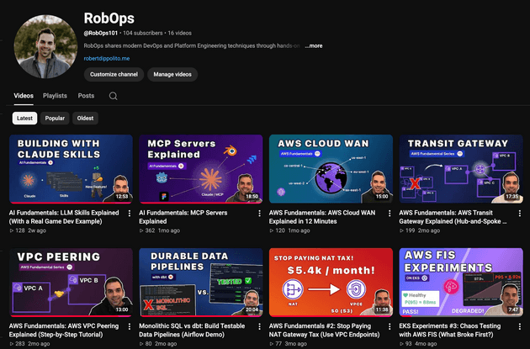Click the 199 views 2mo ago text
Image resolution: width=530 pixels, height=349 pixels.
pyautogui.click(x=420, y=230)
